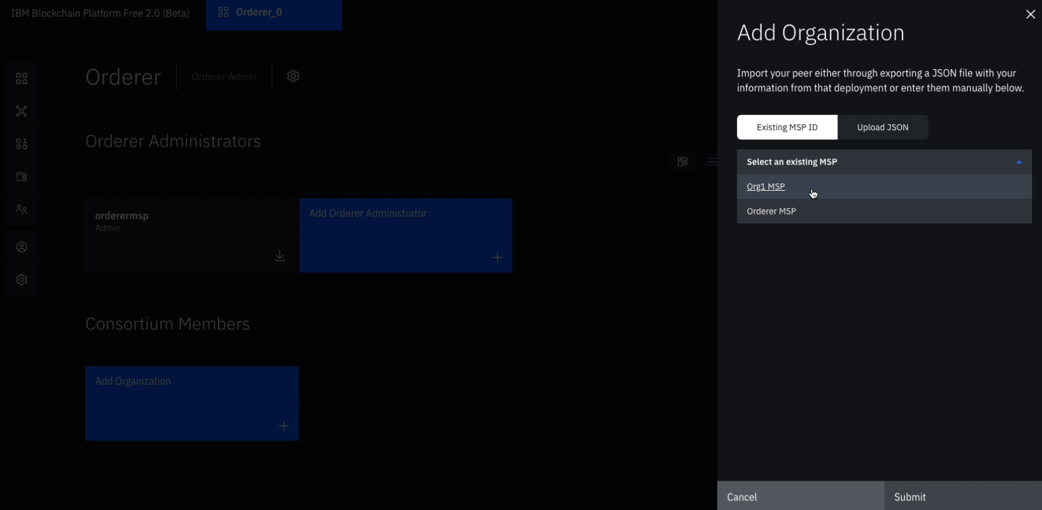Open the user profile icon in sidebar
Screen dimensions: 1042x510
coord(21,247)
